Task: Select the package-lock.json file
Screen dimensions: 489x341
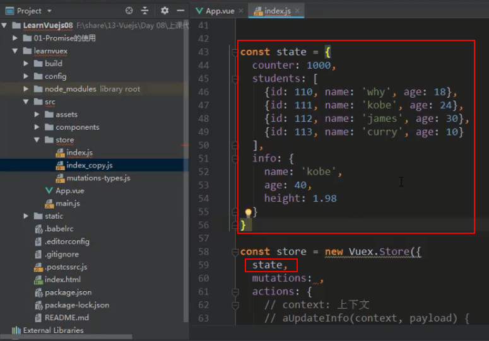Action: [77, 305]
